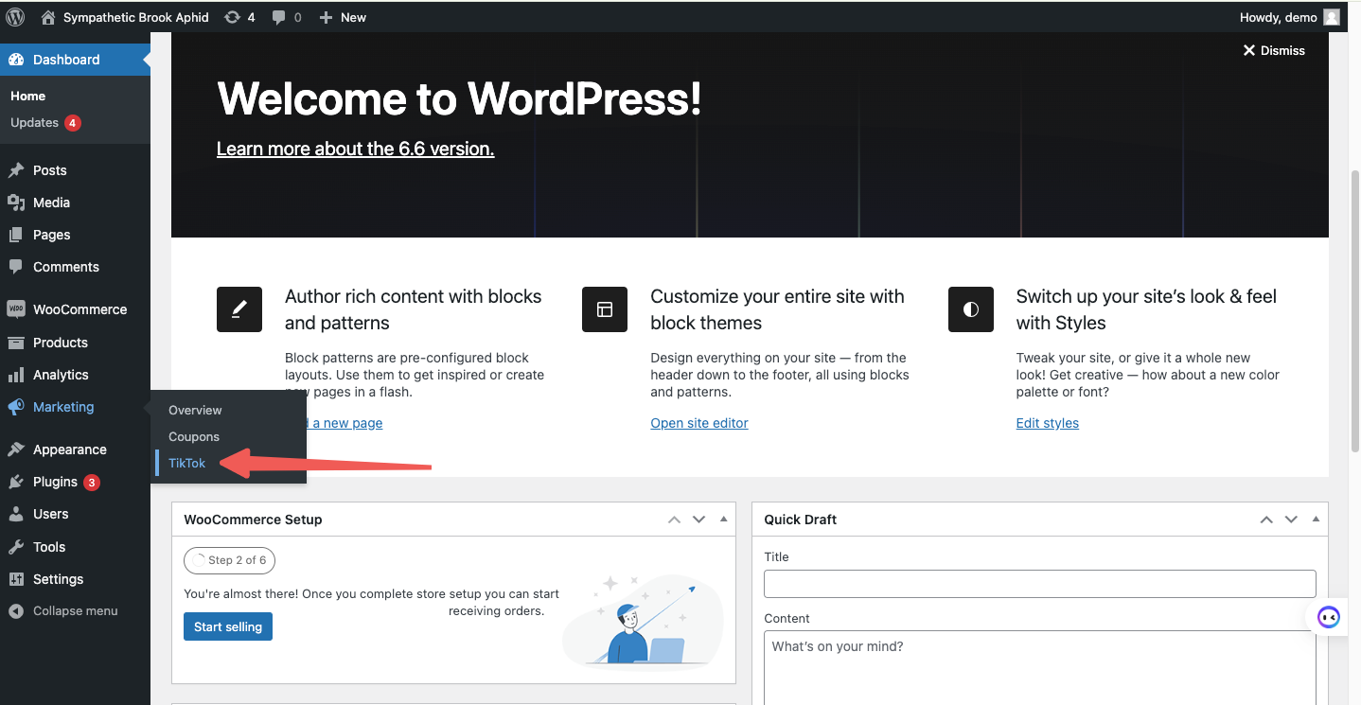Toggle the Quick Draft panel closed
The width and height of the screenshot is (1361, 705).
point(1316,520)
